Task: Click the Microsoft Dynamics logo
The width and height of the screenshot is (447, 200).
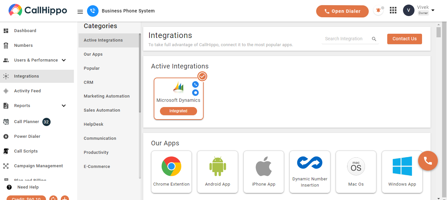Action: pyautogui.click(x=178, y=87)
